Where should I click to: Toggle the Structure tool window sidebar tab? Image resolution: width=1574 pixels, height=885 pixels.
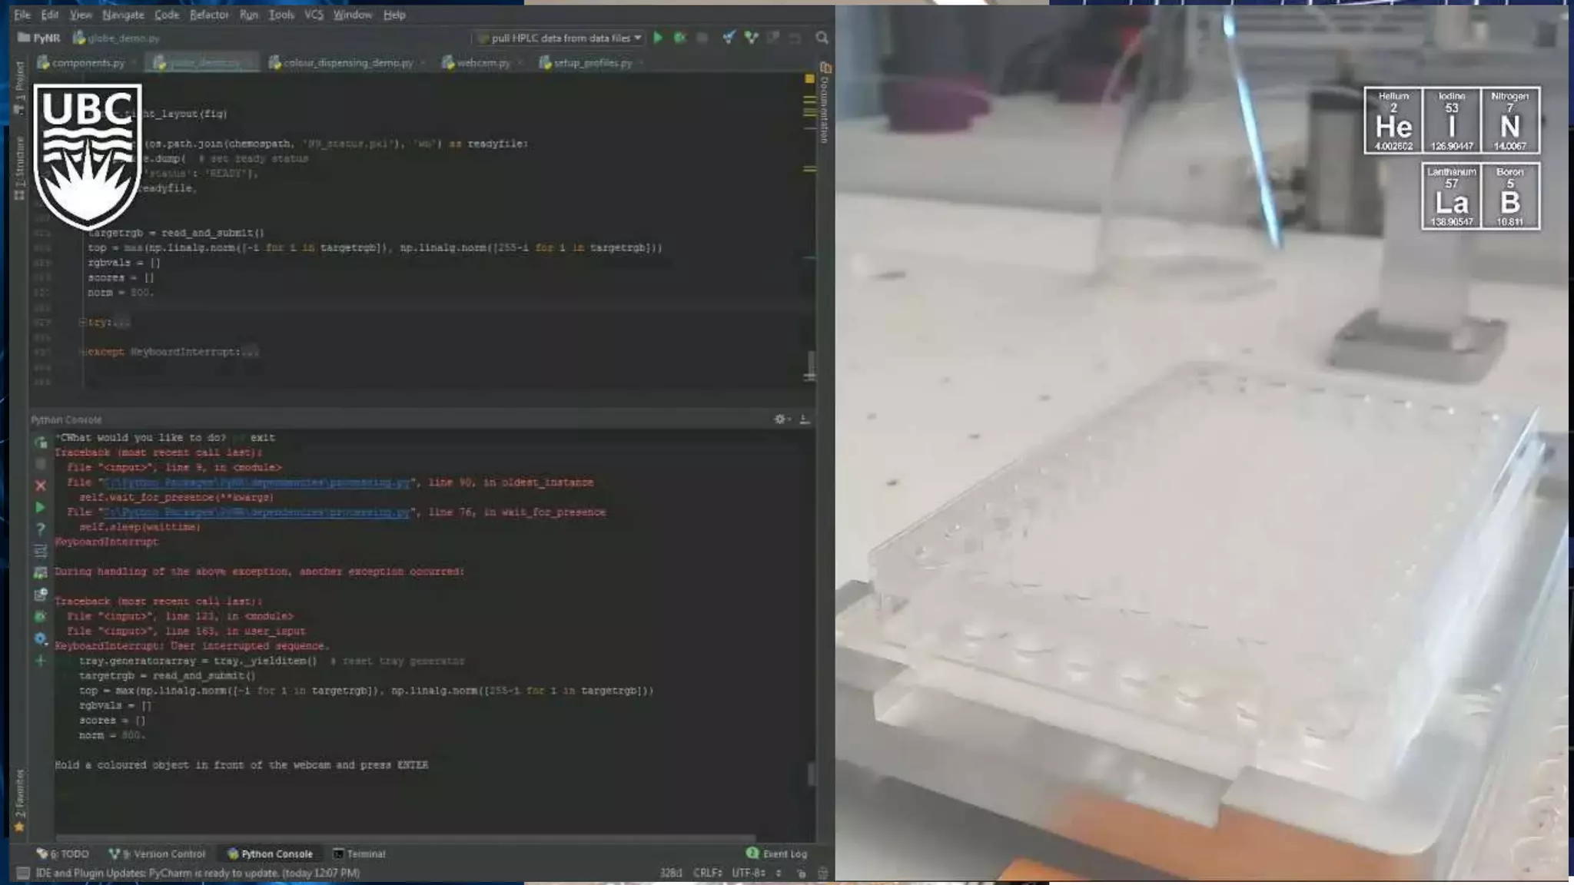pyautogui.click(x=20, y=166)
